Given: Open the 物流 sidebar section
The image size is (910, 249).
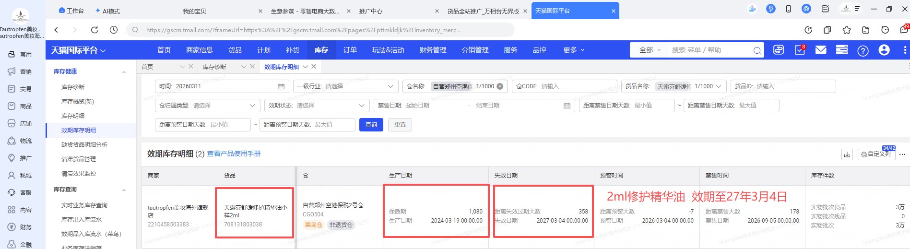Looking at the screenshot, I should pyautogui.click(x=20, y=141).
